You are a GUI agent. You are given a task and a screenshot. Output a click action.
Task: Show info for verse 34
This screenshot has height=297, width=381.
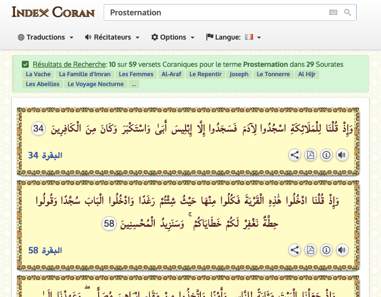(x=326, y=155)
